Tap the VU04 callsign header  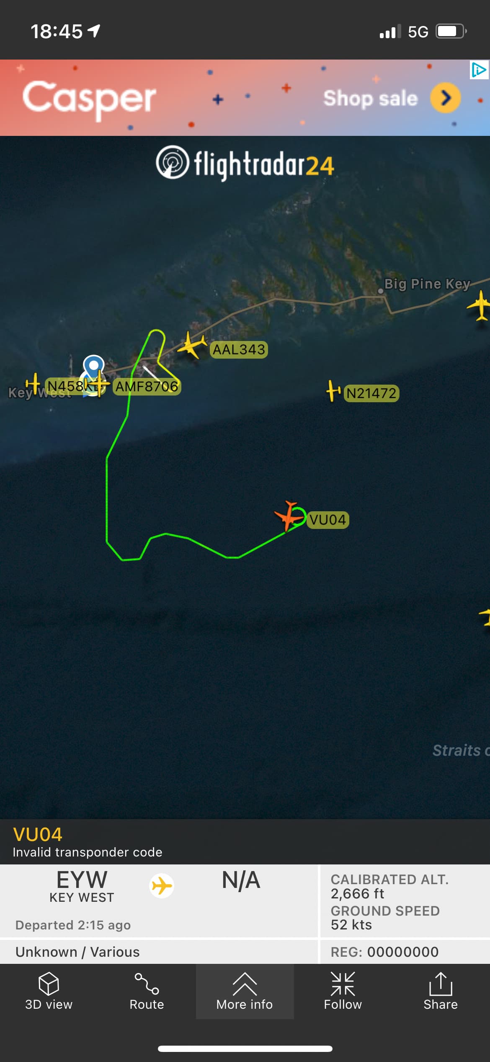(38, 834)
